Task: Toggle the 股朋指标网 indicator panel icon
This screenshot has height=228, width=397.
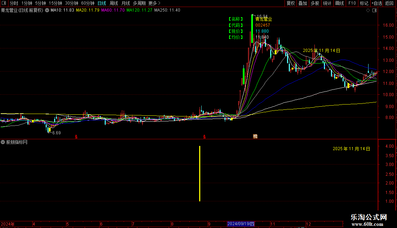Action: click(3, 142)
